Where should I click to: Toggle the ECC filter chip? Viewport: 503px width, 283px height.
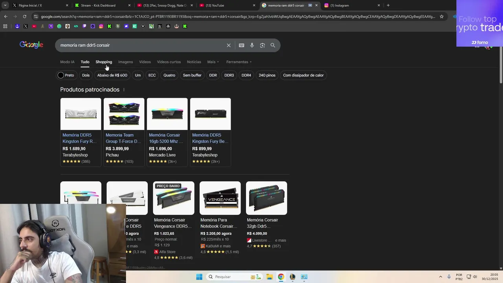[x=152, y=75]
